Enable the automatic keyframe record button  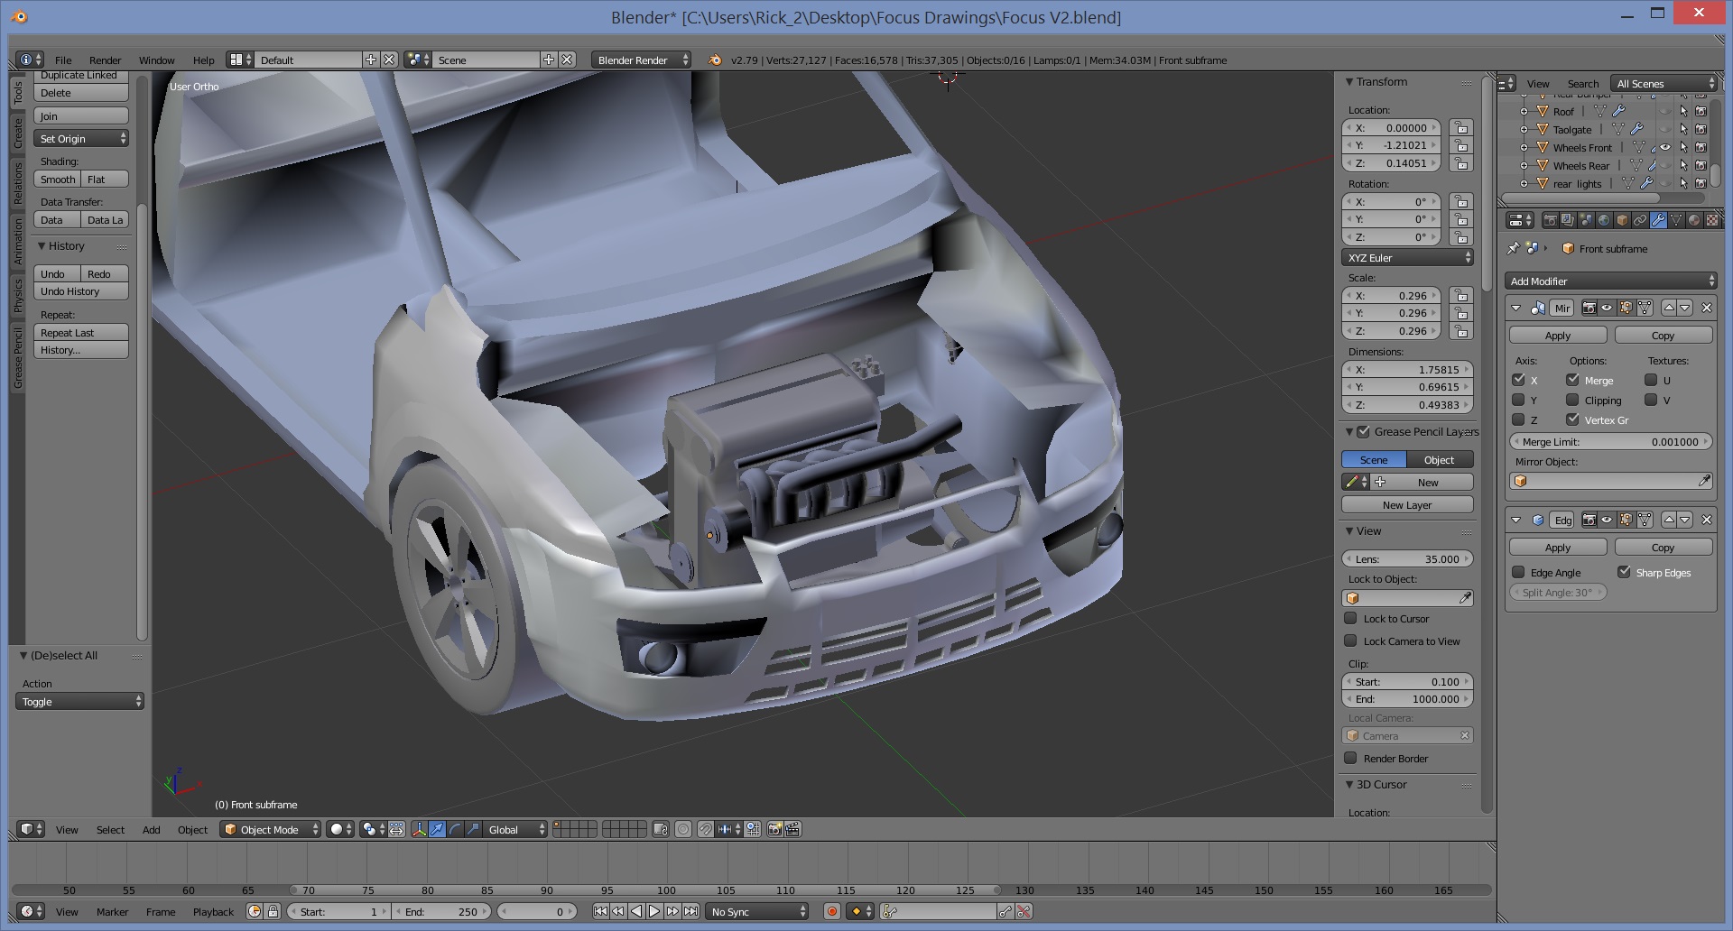pyautogui.click(x=832, y=912)
